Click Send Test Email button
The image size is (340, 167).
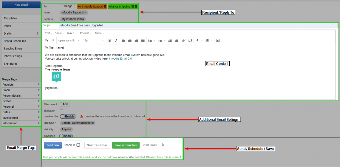tap(97, 145)
